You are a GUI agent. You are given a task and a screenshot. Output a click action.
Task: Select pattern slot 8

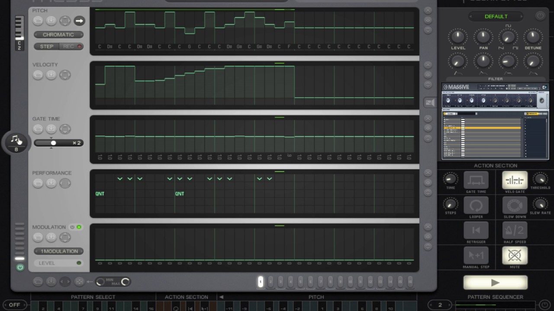(330, 282)
